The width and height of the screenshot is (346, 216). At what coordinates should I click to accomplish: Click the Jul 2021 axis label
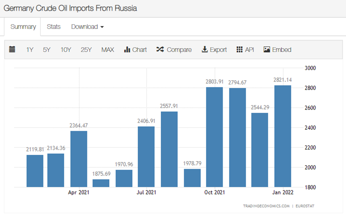pos(146,192)
